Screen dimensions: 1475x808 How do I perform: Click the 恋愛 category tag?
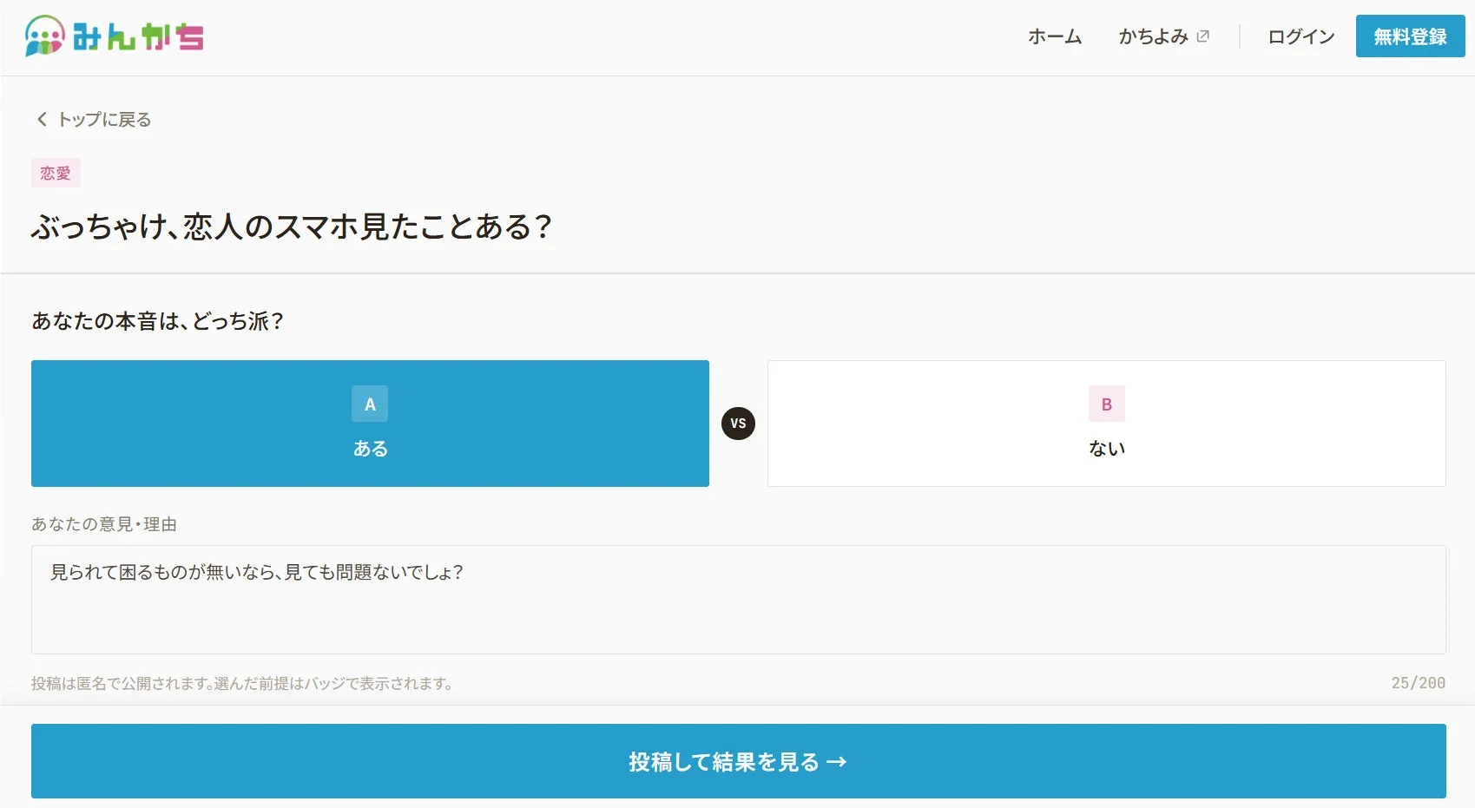(x=56, y=173)
